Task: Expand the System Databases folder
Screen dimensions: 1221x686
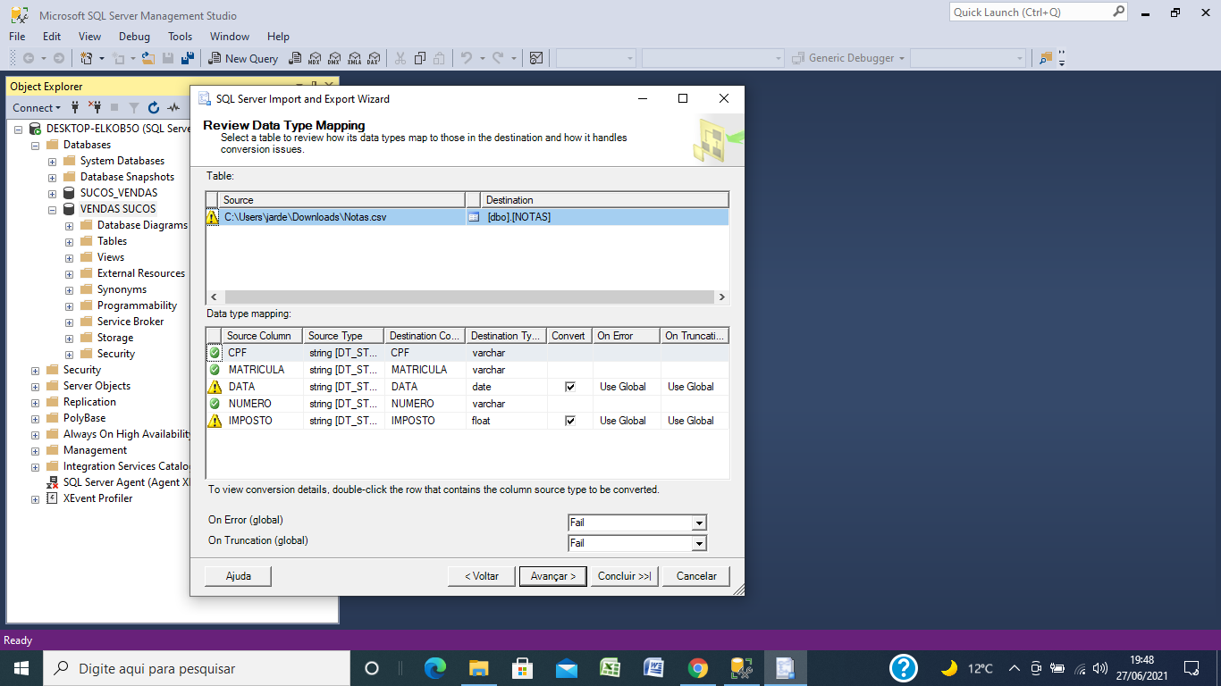Action: 52,161
